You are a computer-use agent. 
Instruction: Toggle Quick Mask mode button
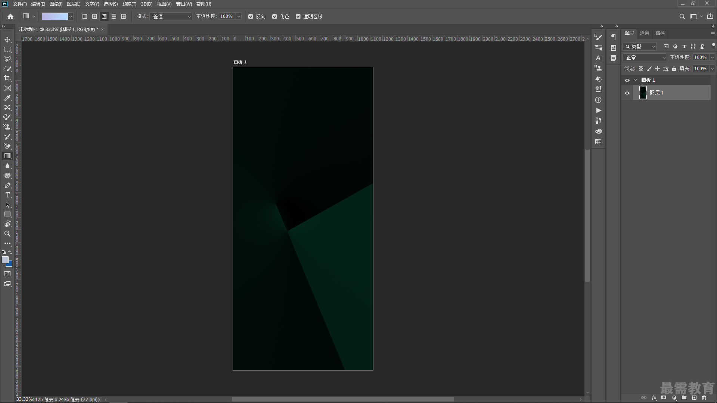[x=7, y=274]
